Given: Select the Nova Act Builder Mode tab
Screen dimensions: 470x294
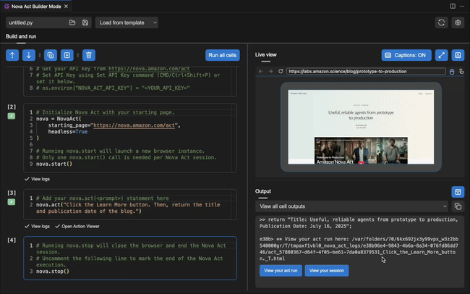Looking at the screenshot, I should pos(36,7).
